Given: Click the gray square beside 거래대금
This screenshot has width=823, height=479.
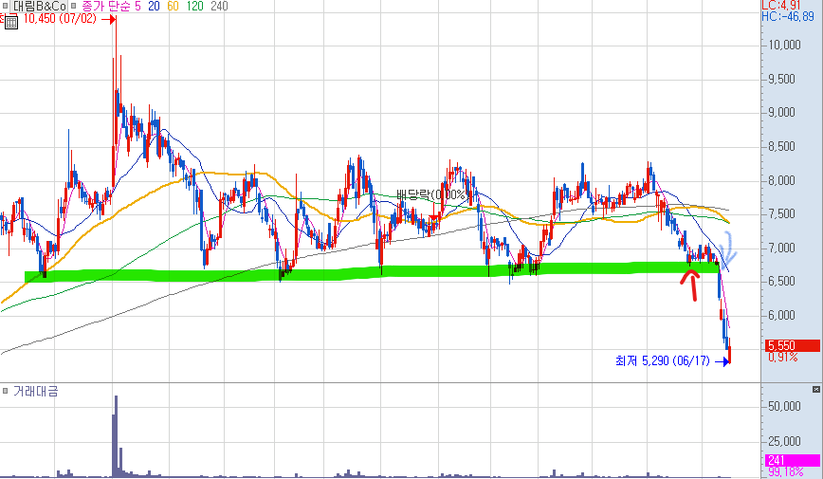Looking at the screenshot, I should (x=5, y=391).
